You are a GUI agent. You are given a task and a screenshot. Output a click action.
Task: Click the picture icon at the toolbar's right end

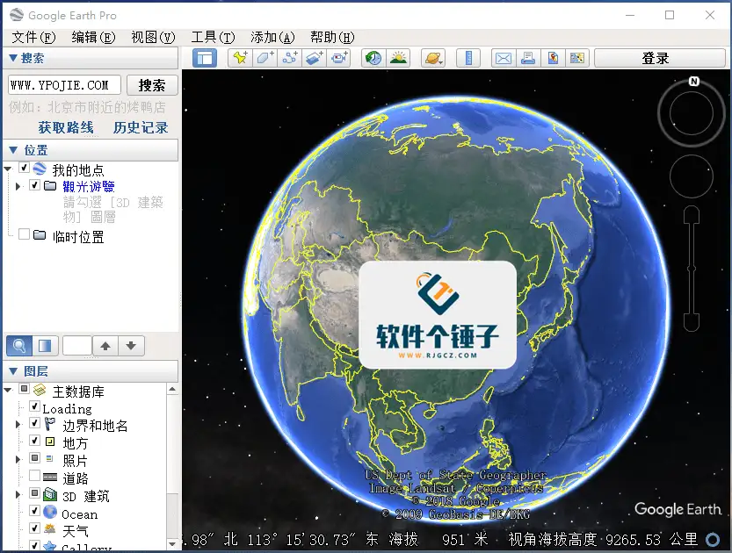point(577,58)
